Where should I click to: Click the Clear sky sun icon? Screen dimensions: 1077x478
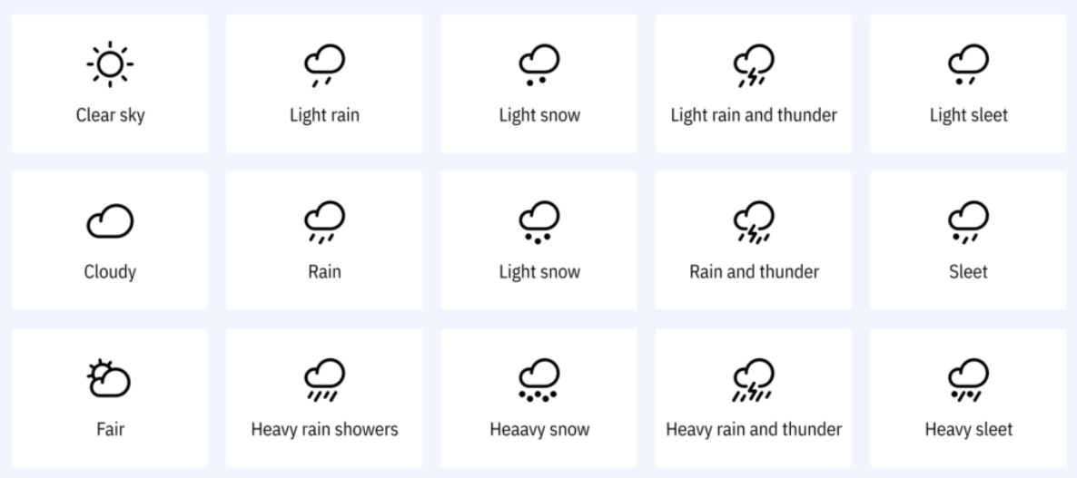[110, 64]
